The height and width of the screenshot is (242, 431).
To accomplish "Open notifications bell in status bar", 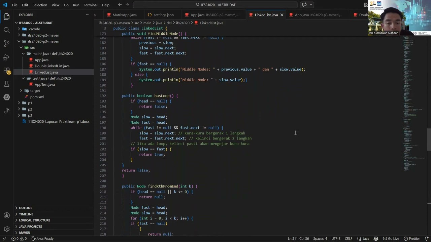I will click(x=426, y=239).
